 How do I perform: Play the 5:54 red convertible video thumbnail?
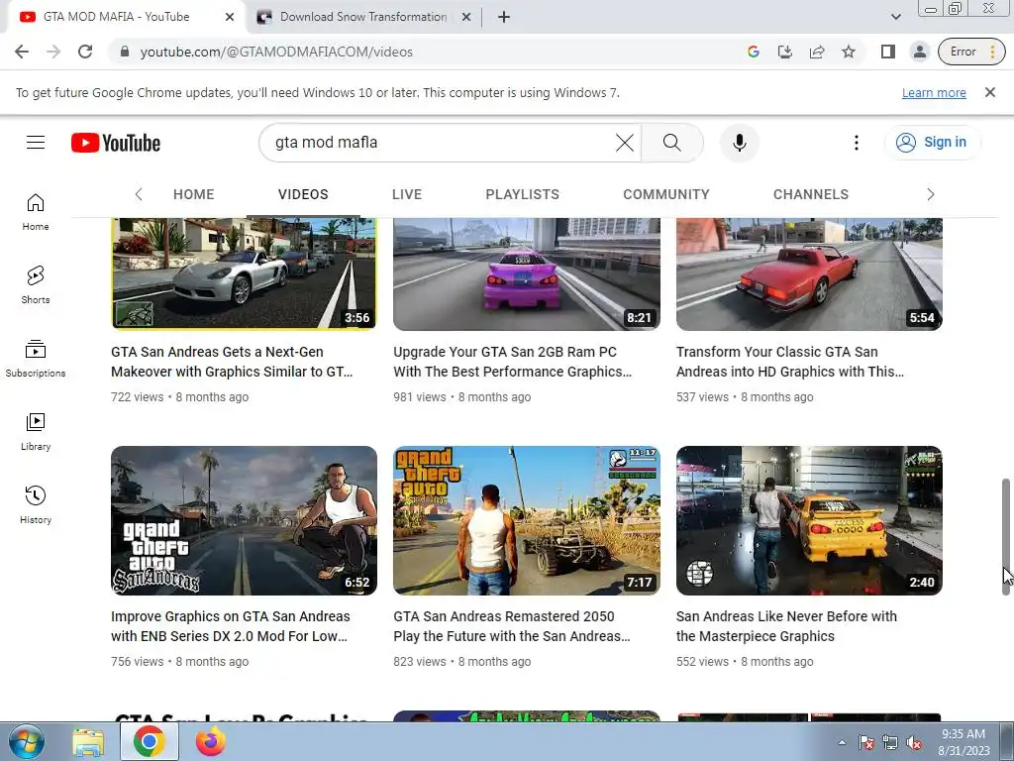pyautogui.click(x=809, y=273)
